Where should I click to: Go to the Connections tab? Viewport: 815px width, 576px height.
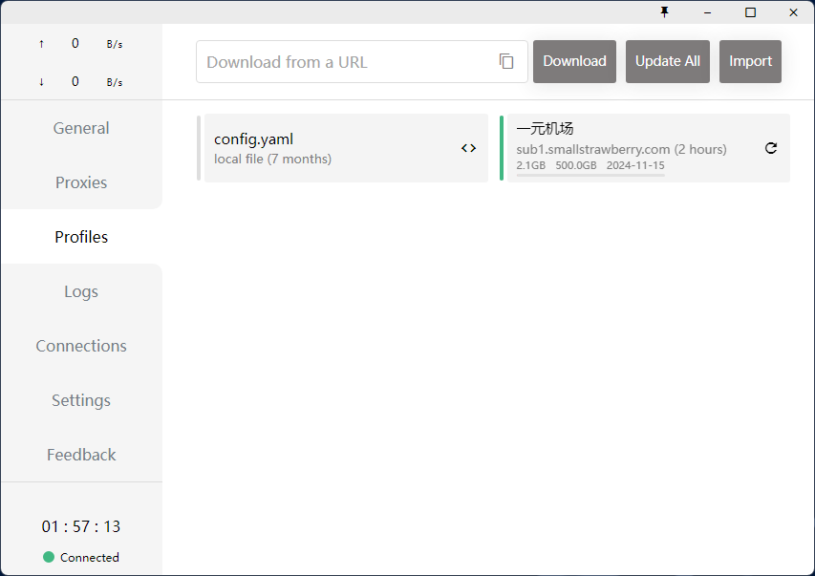81,346
